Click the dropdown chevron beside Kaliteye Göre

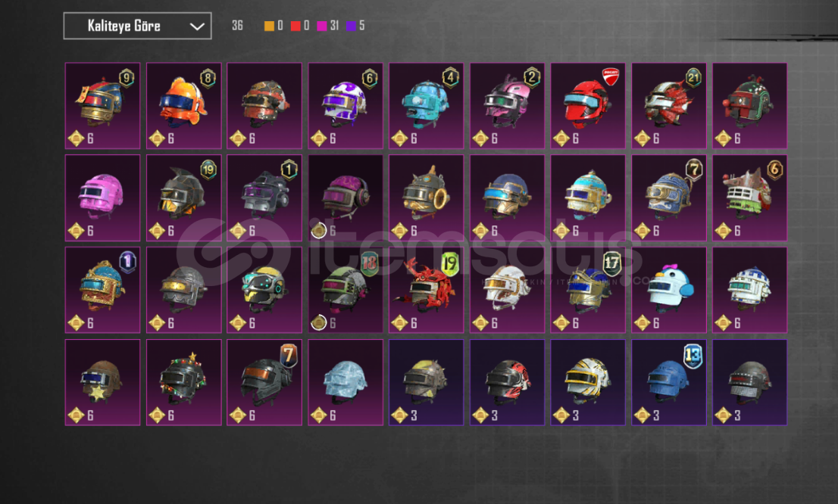(197, 26)
